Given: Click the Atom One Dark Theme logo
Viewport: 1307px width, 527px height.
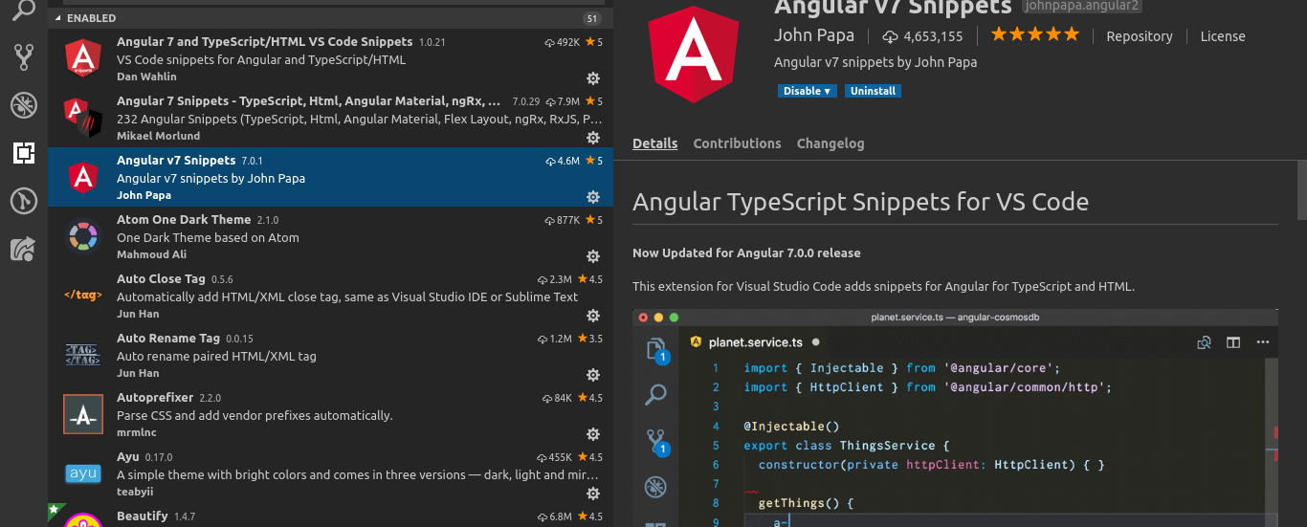Looking at the screenshot, I should pos(82,236).
